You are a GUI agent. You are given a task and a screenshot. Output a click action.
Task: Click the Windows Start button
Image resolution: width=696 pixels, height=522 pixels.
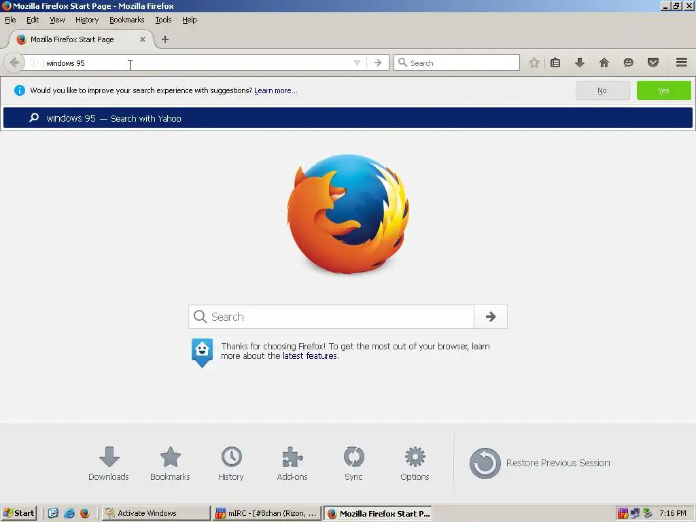tap(18, 513)
